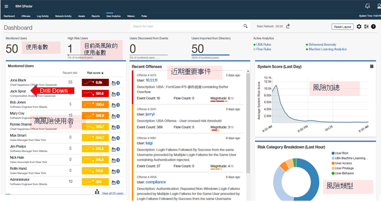
Task: Select user Jim Phelps
Action: pos(18,147)
